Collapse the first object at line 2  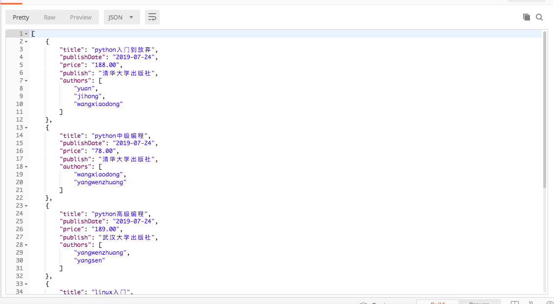(26, 42)
